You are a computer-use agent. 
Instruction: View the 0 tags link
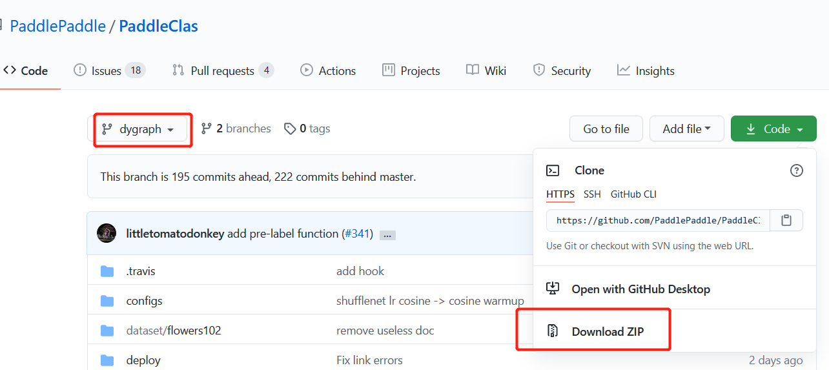click(307, 128)
